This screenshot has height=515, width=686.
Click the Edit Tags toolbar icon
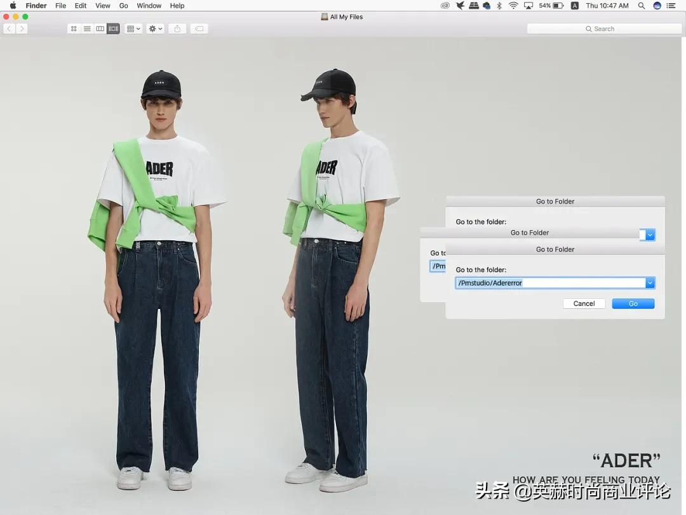point(199,29)
